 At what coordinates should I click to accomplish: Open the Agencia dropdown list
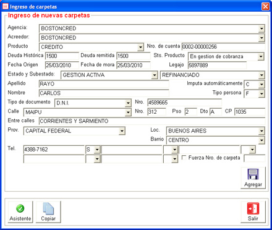pos(261,28)
